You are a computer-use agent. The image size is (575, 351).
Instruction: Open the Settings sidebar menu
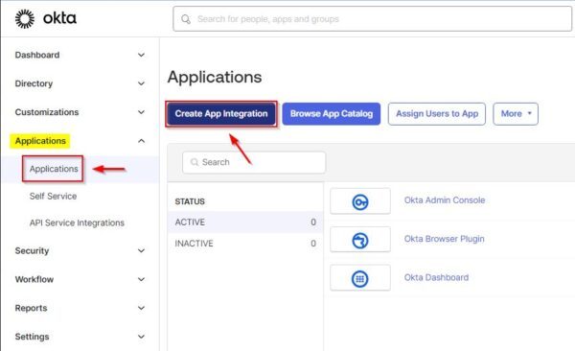32,337
